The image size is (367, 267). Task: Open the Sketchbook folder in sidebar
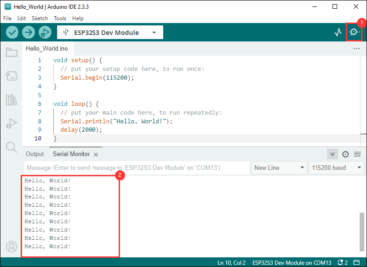11,52
